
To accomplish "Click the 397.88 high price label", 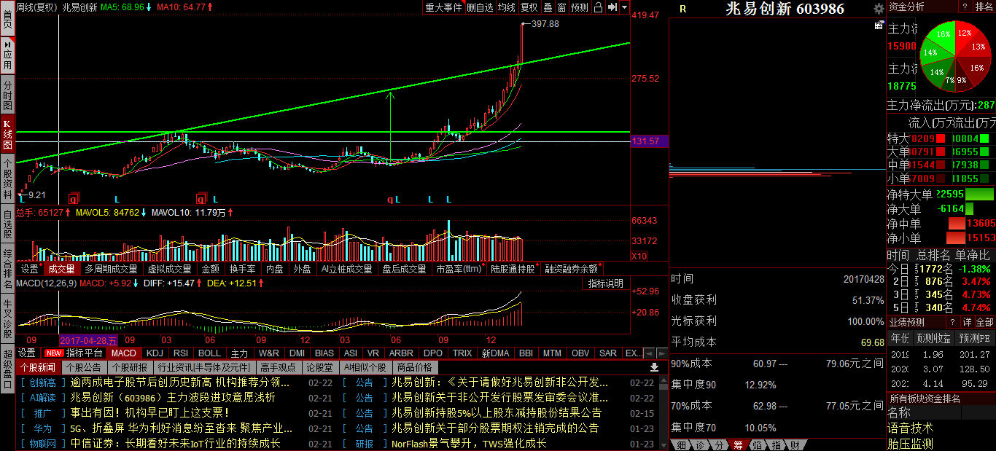I will (545, 24).
